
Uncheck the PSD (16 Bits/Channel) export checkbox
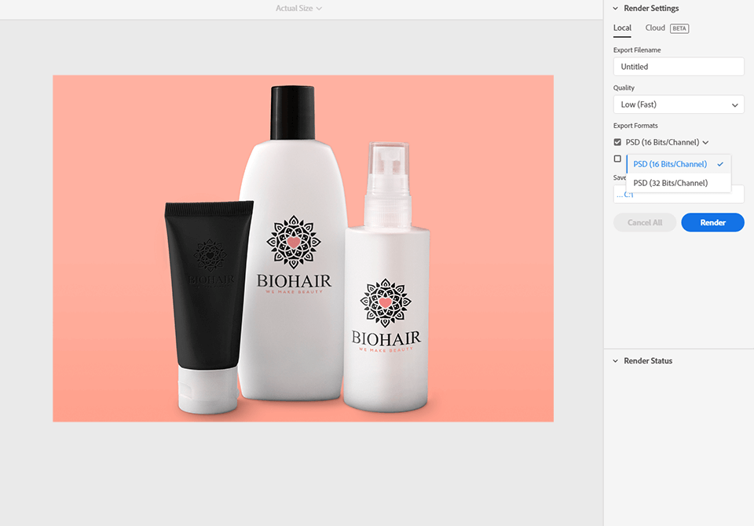617,142
